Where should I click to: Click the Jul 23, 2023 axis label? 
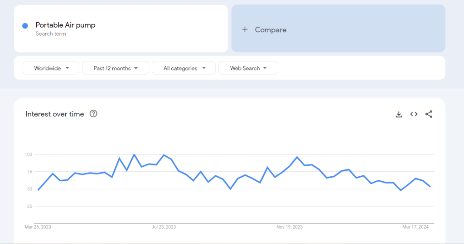pyautogui.click(x=164, y=227)
